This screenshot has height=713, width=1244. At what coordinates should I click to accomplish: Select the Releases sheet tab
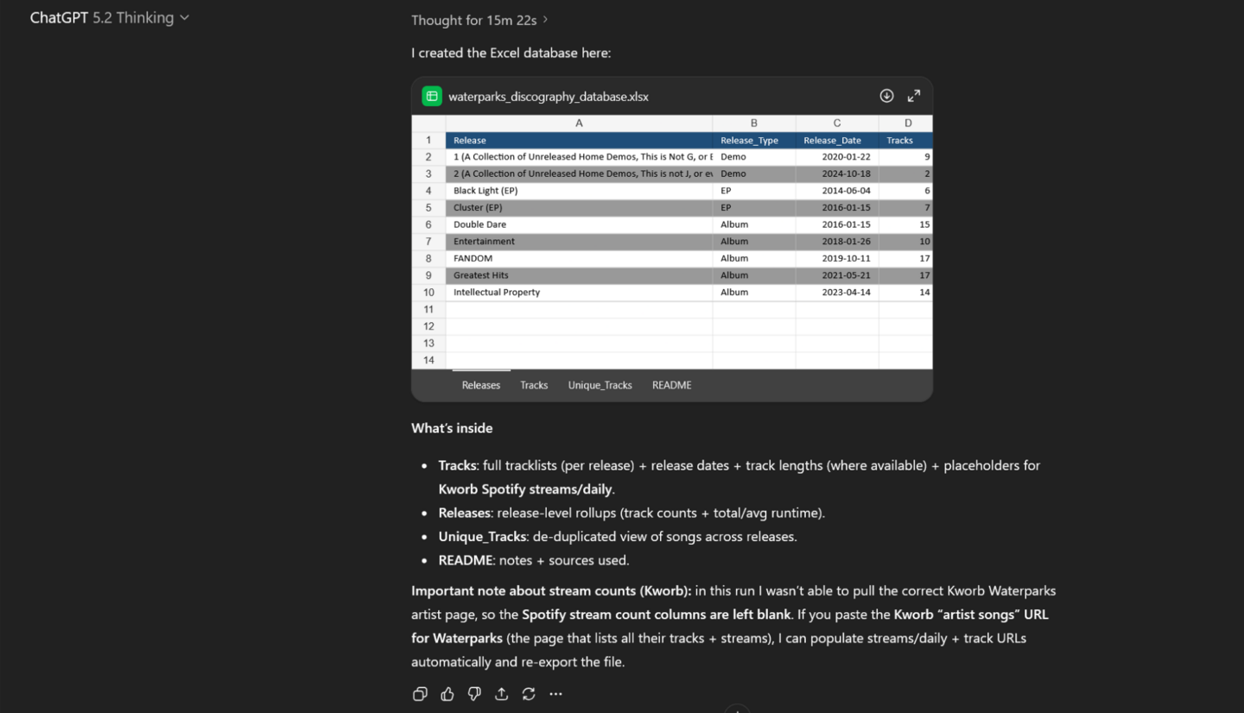point(481,385)
